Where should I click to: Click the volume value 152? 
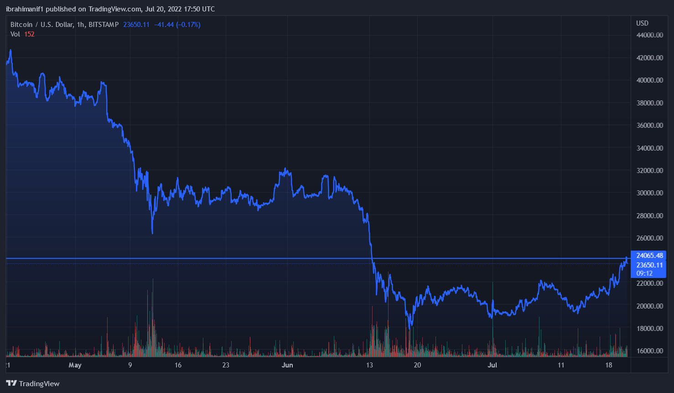[x=29, y=34]
